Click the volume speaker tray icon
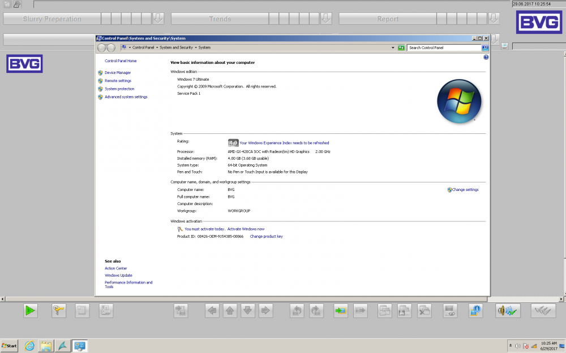The image size is (566, 353). coord(518,346)
